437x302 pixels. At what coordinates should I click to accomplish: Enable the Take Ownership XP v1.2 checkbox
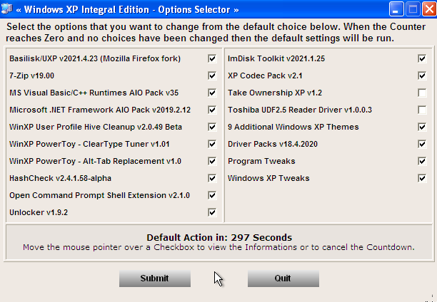422,93
